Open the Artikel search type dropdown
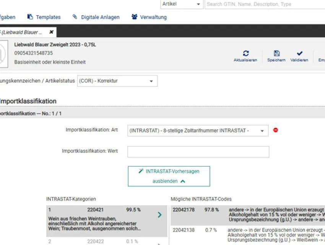Viewport: 325px width, 245px height. point(199,4)
